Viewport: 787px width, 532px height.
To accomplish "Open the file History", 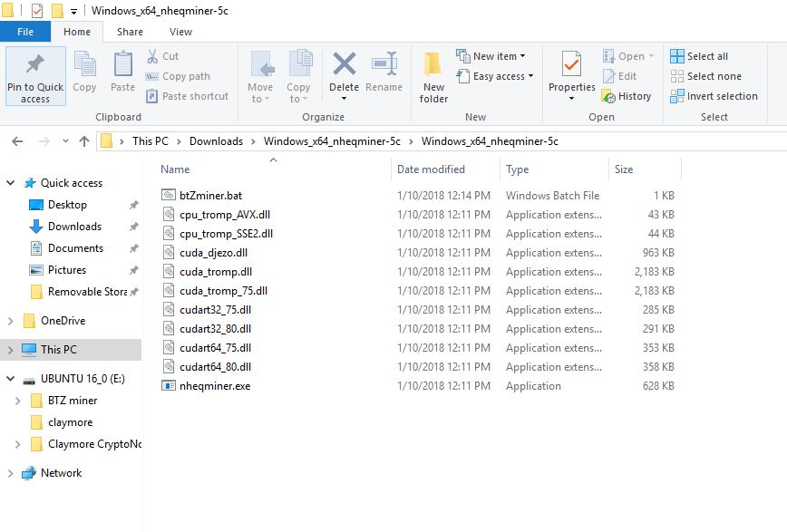I will click(627, 96).
